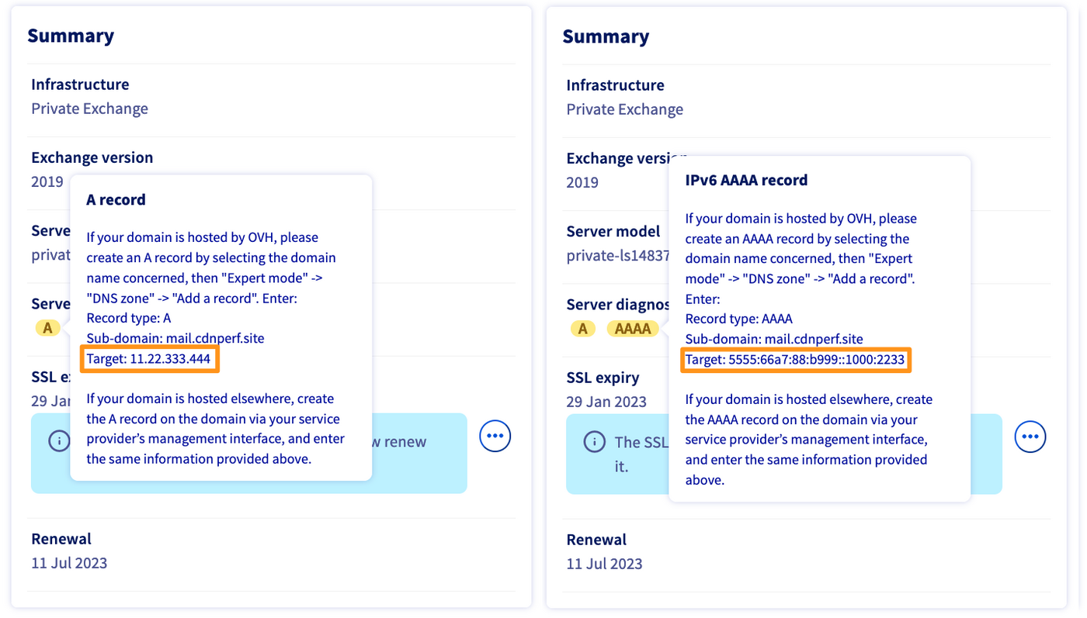Viewport: 1087px width, 618px height.
Task: Click the Renewal date in the left panel
Action: (69, 563)
